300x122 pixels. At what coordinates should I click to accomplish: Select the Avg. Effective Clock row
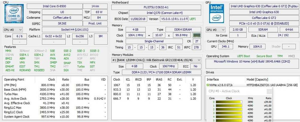coord(55,103)
